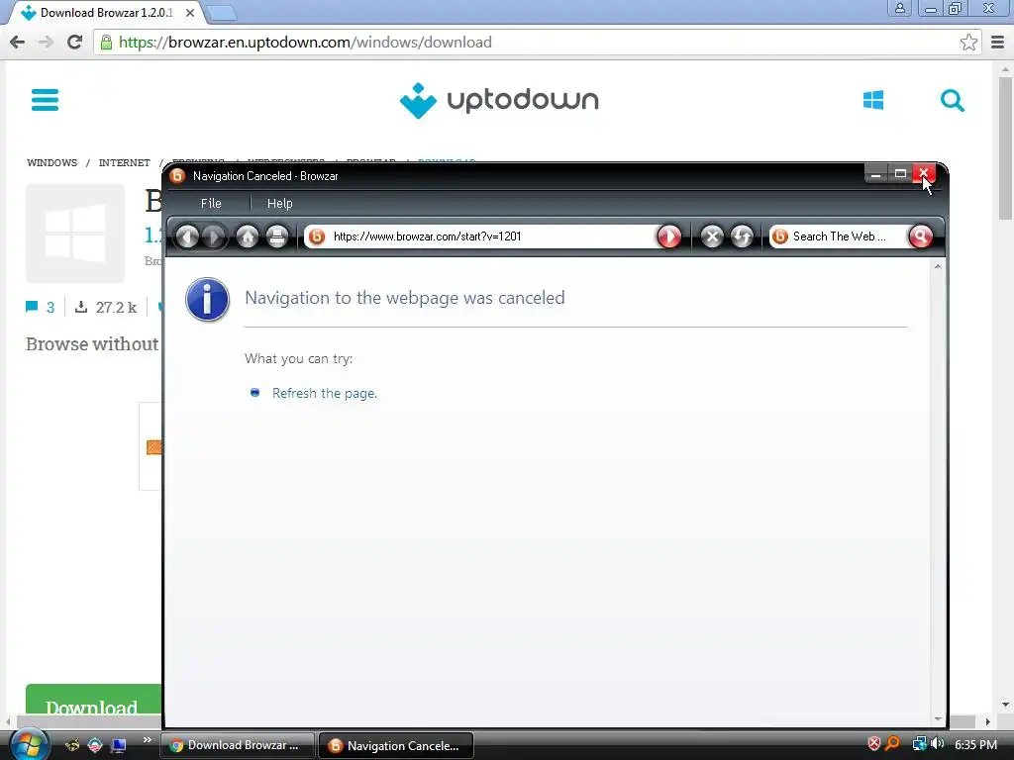Click the red Go arrow in Browzar
1014x760 pixels.
(669, 237)
